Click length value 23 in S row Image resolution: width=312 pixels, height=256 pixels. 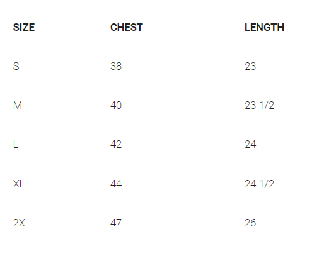point(250,66)
